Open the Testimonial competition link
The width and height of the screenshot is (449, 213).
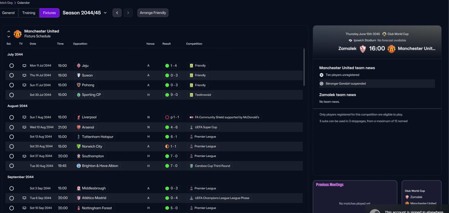click(200, 95)
